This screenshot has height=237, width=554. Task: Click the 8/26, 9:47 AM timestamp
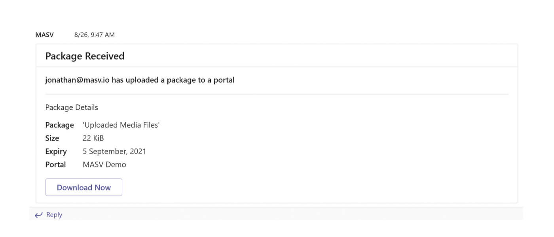tap(95, 35)
